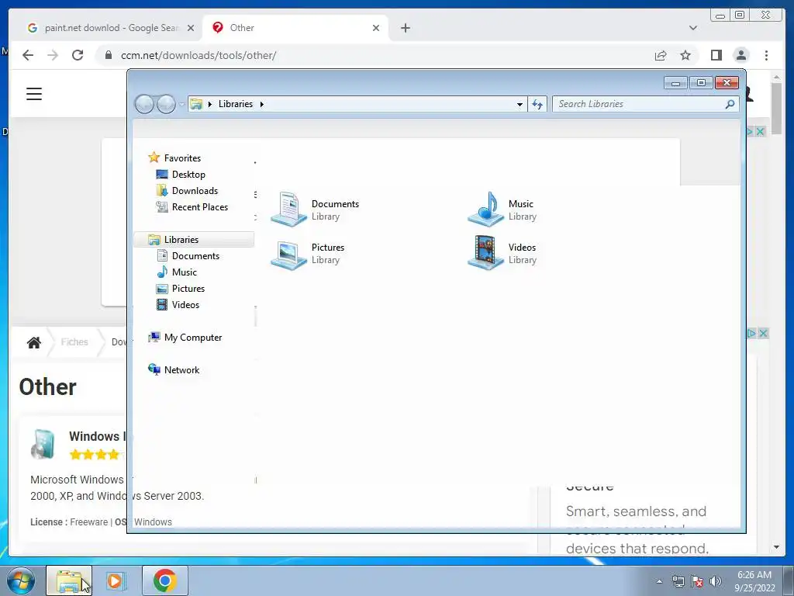Close the paint.net Google Search tab
The image size is (794, 596).
coord(191,28)
